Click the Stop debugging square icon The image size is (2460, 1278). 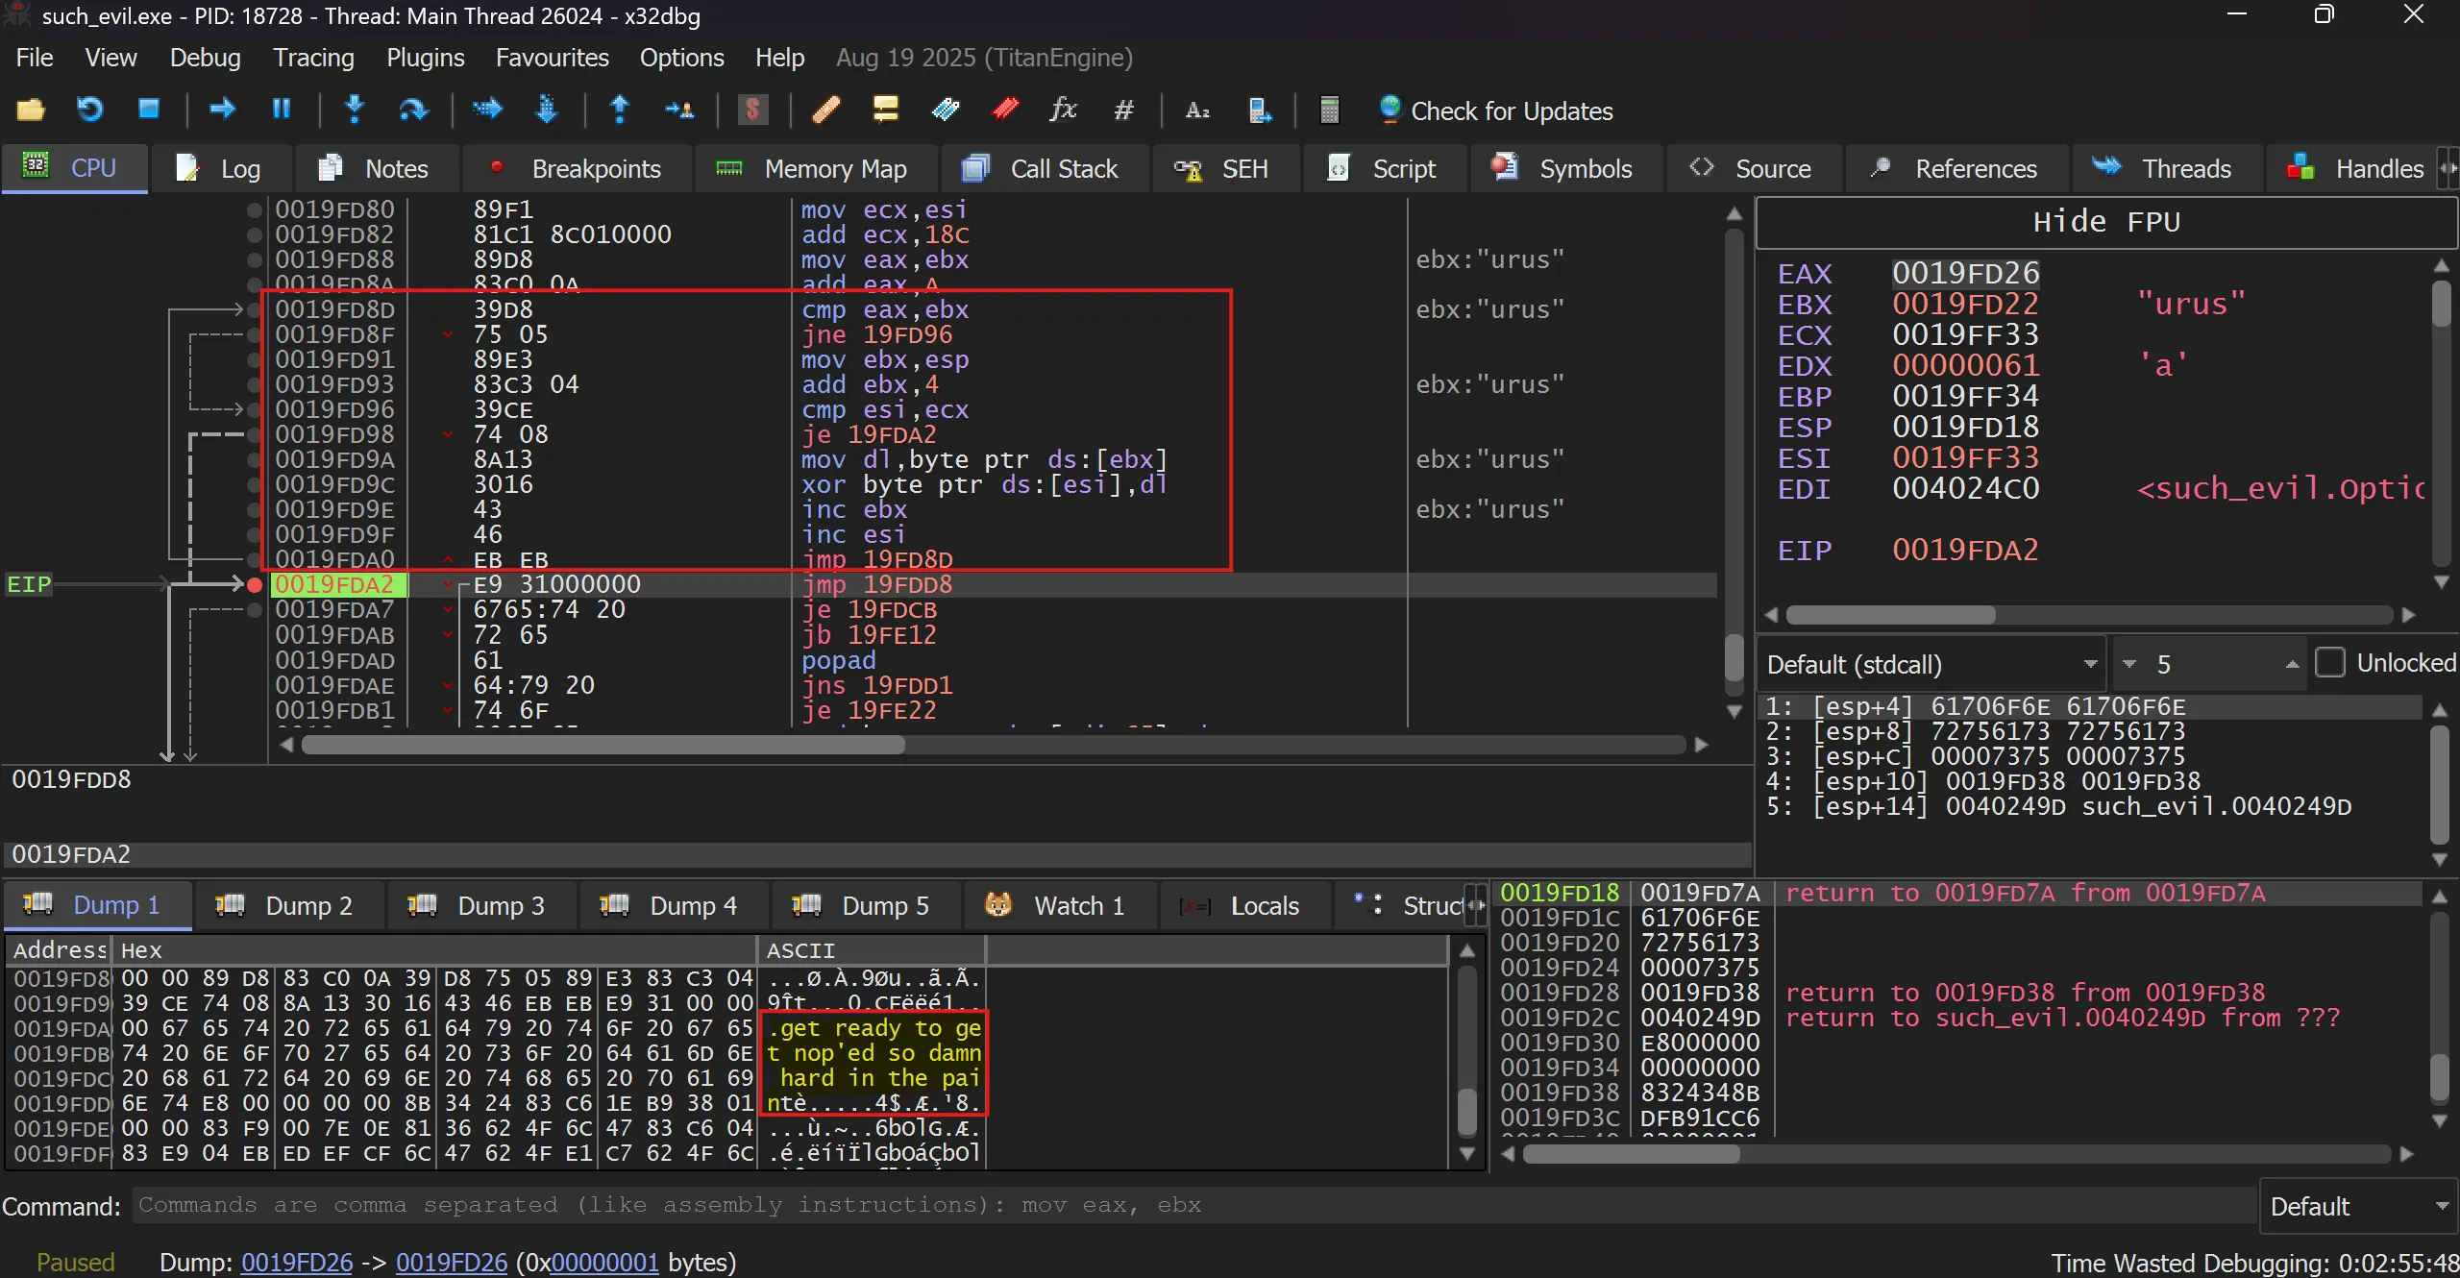tap(148, 110)
